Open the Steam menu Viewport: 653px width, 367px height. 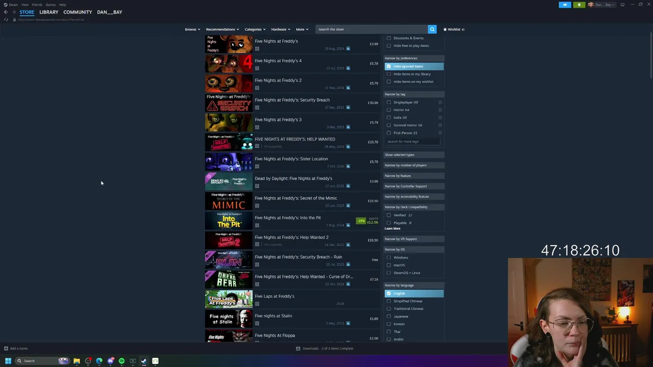click(13, 5)
